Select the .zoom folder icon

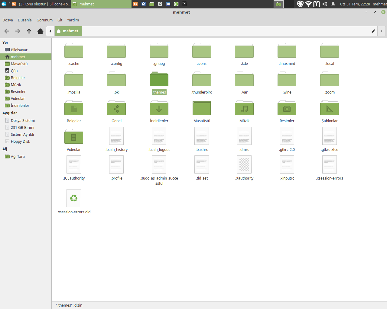coord(330,79)
